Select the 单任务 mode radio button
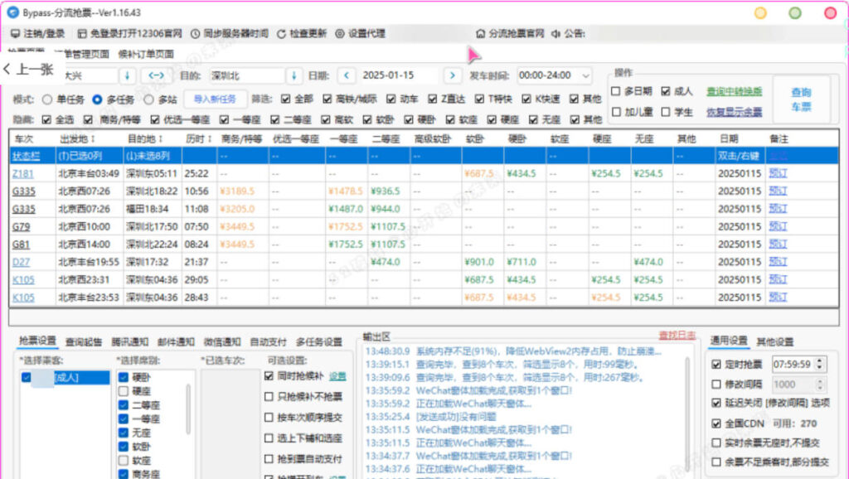Screen dimensions: 849x479 coord(46,99)
